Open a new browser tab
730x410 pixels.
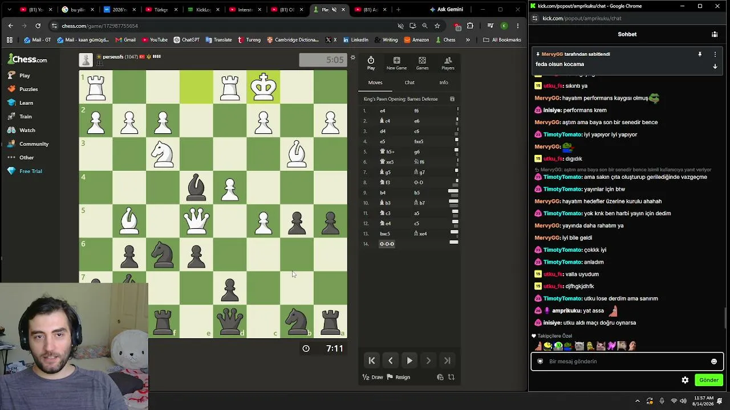coord(398,10)
